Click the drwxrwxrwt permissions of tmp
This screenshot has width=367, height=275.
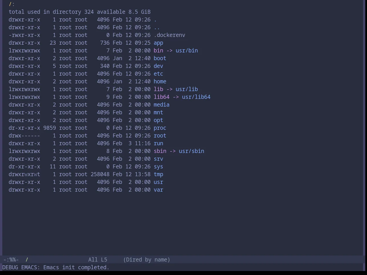click(24, 174)
